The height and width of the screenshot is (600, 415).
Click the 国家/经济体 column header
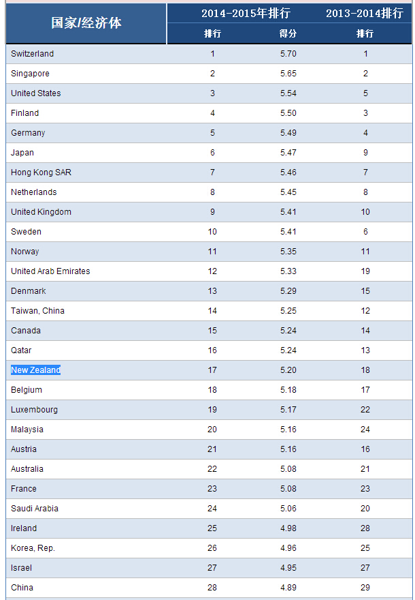(86, 23)
